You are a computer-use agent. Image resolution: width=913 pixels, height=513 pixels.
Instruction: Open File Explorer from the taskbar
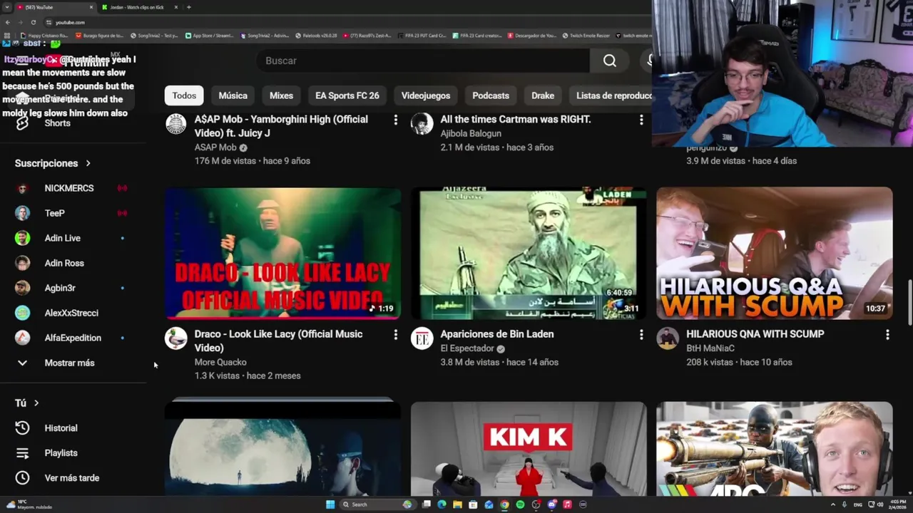coord(457,504)
